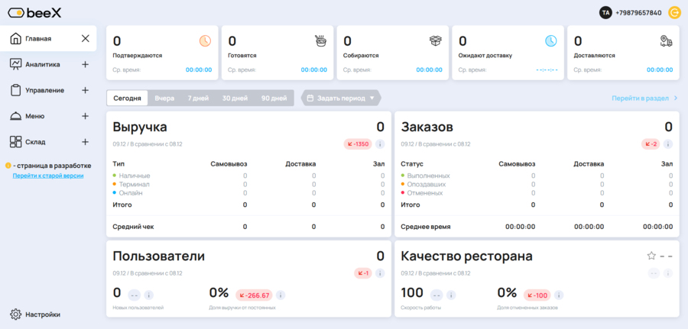Click the box icon in Собираются card
The width and height of the screenshot is (688, 329).
[436, 40]
